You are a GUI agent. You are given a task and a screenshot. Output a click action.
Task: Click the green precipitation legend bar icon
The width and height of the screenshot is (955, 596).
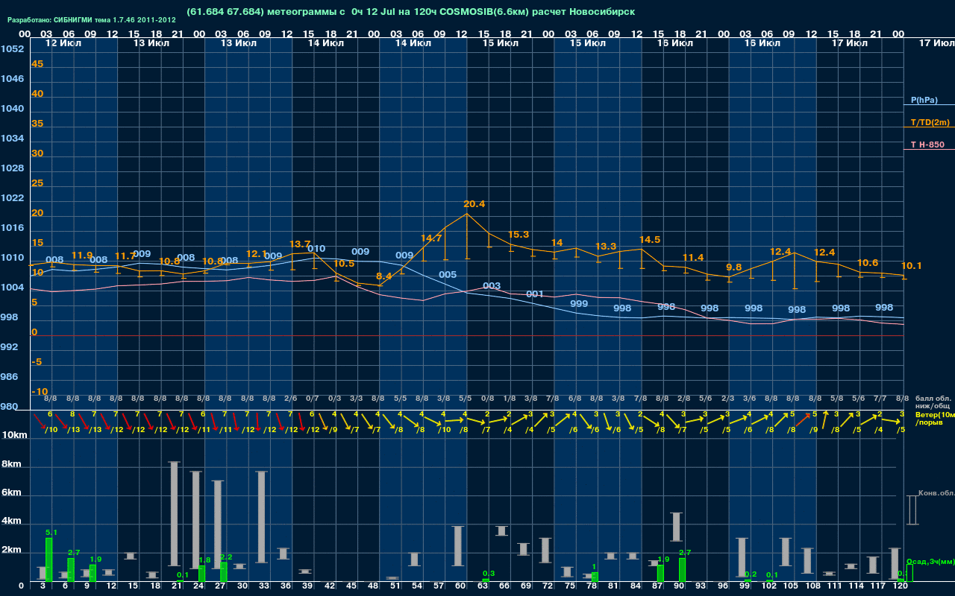909,574
